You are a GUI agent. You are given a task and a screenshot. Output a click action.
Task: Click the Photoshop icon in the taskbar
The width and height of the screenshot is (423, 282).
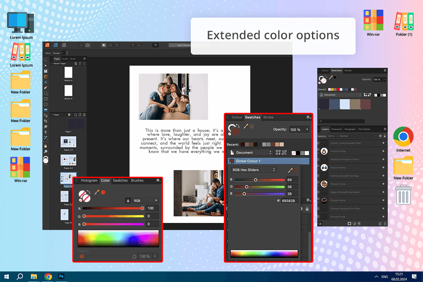[61, 276]
